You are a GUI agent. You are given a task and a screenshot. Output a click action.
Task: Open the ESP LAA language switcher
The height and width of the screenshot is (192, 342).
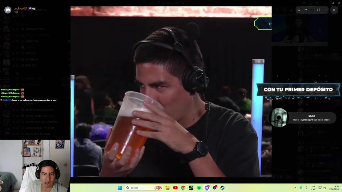[x=313, y=188]
